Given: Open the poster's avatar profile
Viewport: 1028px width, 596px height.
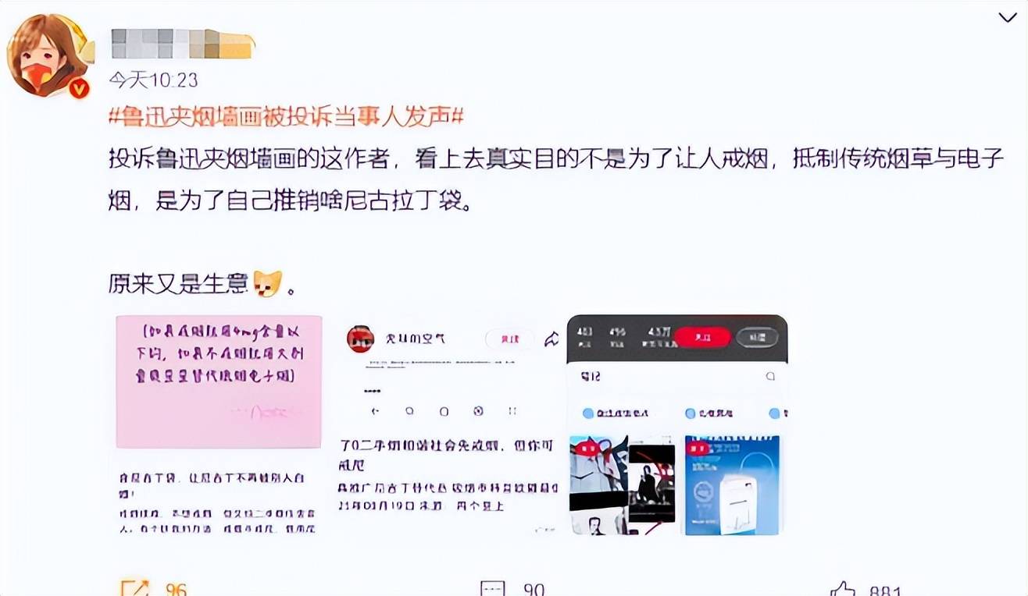Looking at the screenshot, I should point(47,55).
